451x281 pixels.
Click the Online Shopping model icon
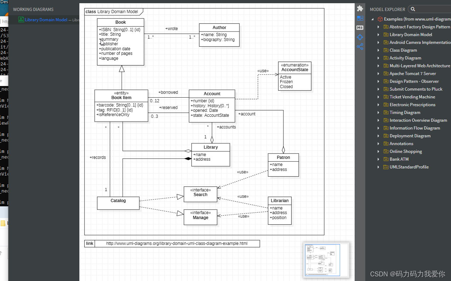(x=386, y=151)
